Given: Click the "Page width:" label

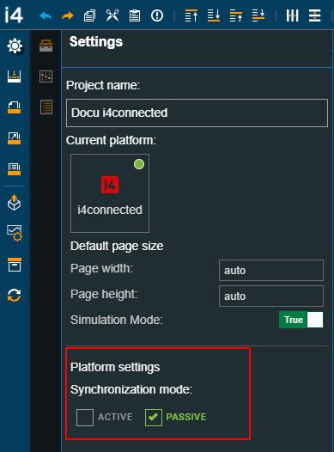Looking at the screenshot, I should (x=101, y=268).
